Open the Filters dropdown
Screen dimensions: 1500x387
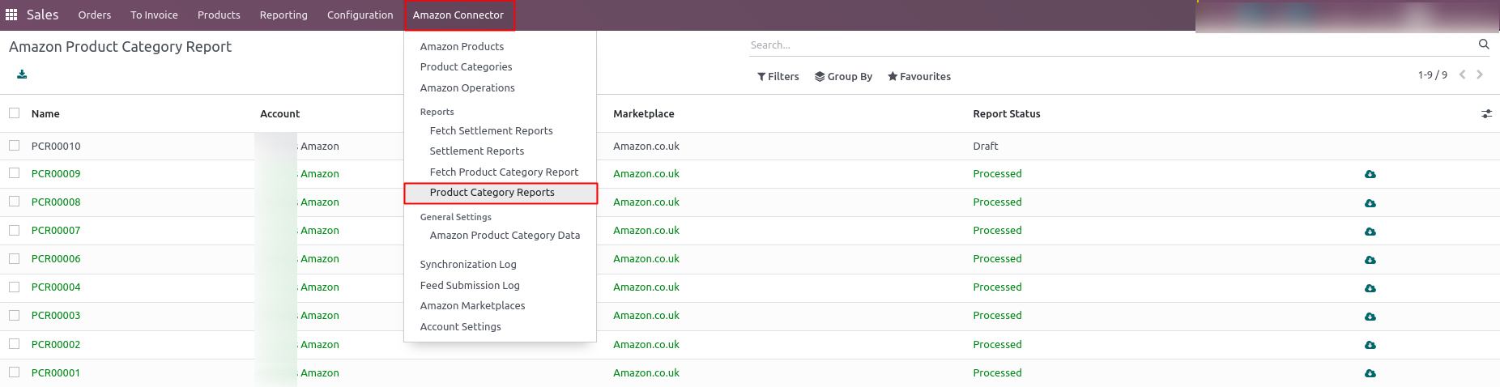[x=778, y=76]
